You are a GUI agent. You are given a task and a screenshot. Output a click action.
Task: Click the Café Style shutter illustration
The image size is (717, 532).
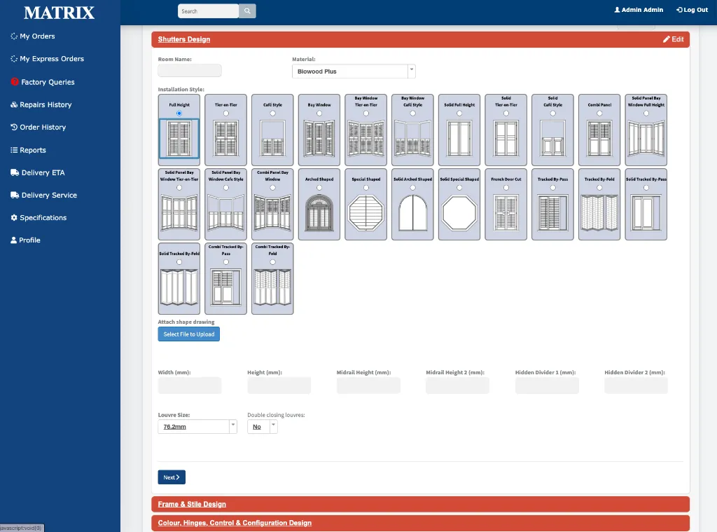272,138
